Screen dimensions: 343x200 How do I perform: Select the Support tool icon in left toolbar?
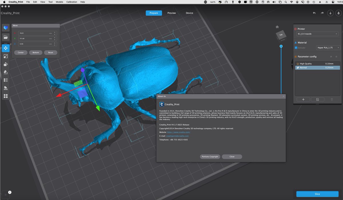tap(5, 88)
